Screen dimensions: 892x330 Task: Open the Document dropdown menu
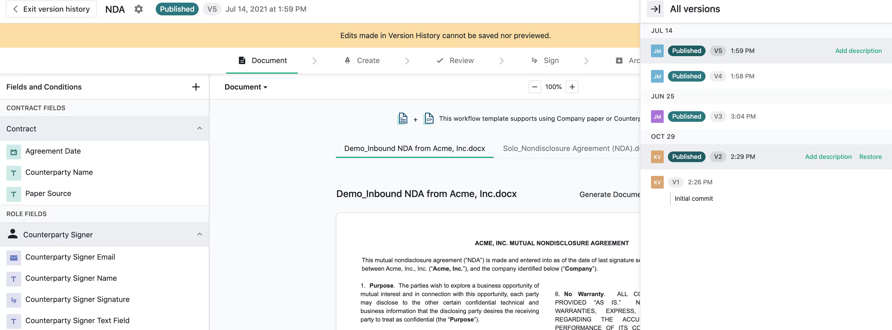pos(246,87)
